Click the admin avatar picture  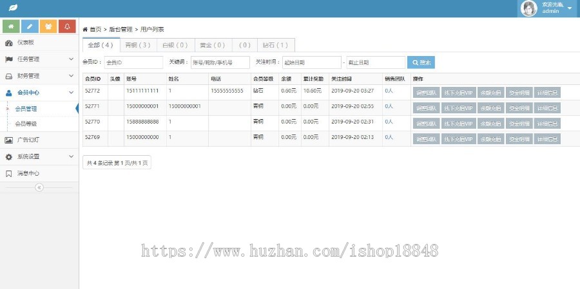(528, 8)
